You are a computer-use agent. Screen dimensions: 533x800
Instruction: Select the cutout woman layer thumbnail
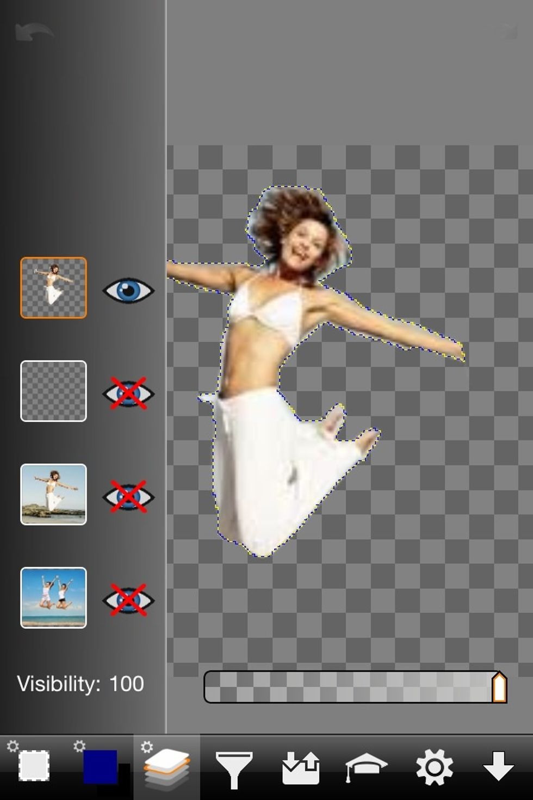coord(53,288)
